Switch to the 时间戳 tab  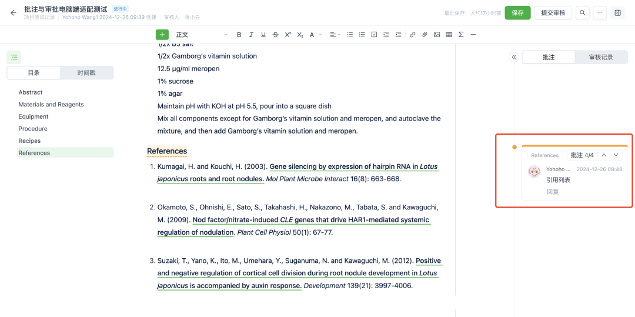coord(86,73)
